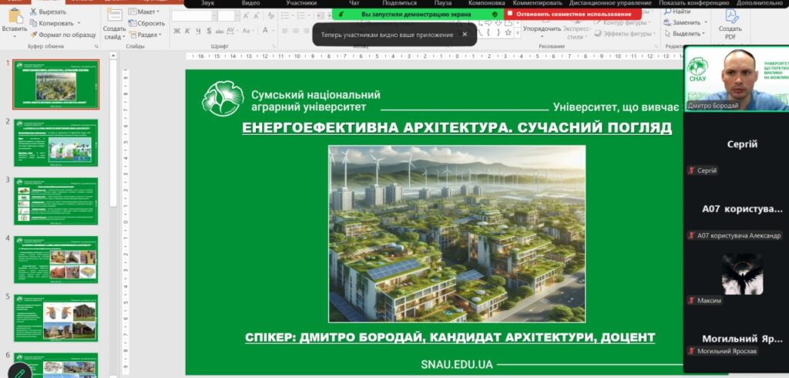
Task: Open the Чат item in meeting bar
Action: click(354, 3)
